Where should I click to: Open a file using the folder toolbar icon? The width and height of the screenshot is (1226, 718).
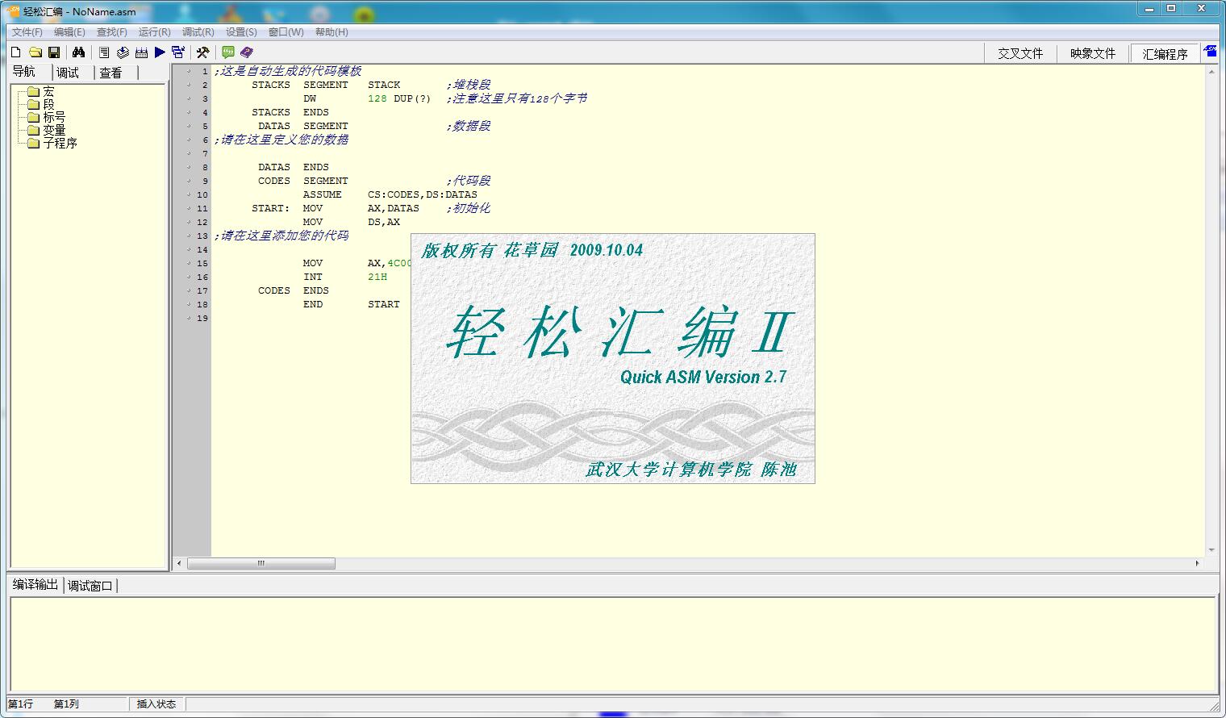pyautogui.click(x=35, y=52)
